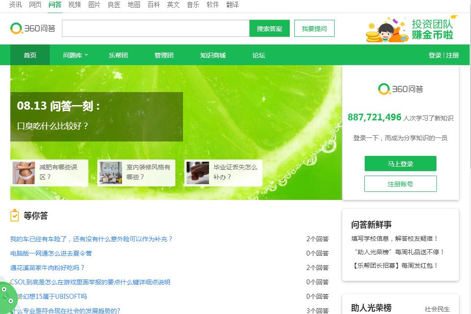Screen dimensions: 471x314
Task: Expand the 问题库 dropdown menu
Action: coord(75,55)
